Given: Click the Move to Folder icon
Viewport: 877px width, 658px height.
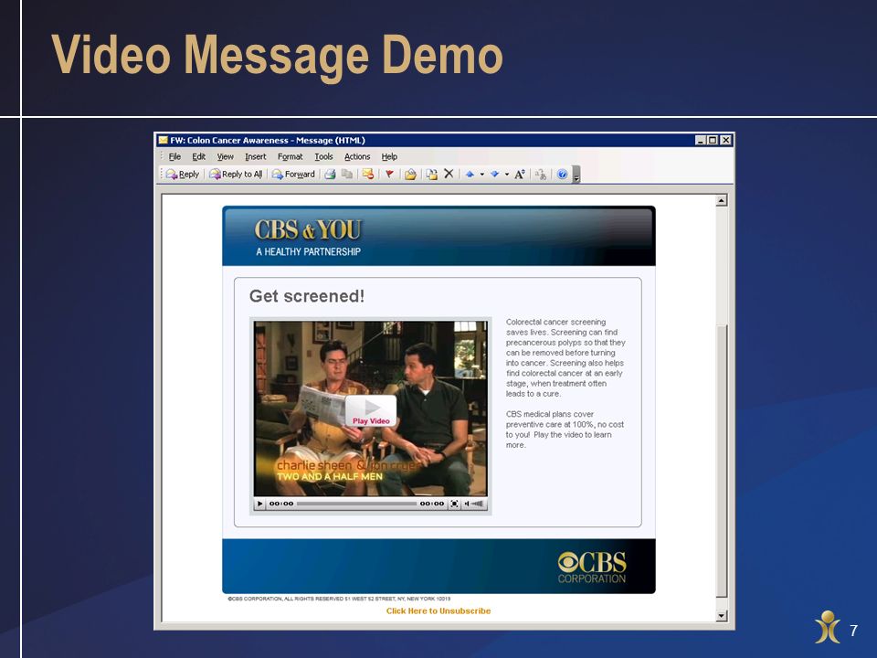Looking at the screenshot, I should (x=431, y=174).
